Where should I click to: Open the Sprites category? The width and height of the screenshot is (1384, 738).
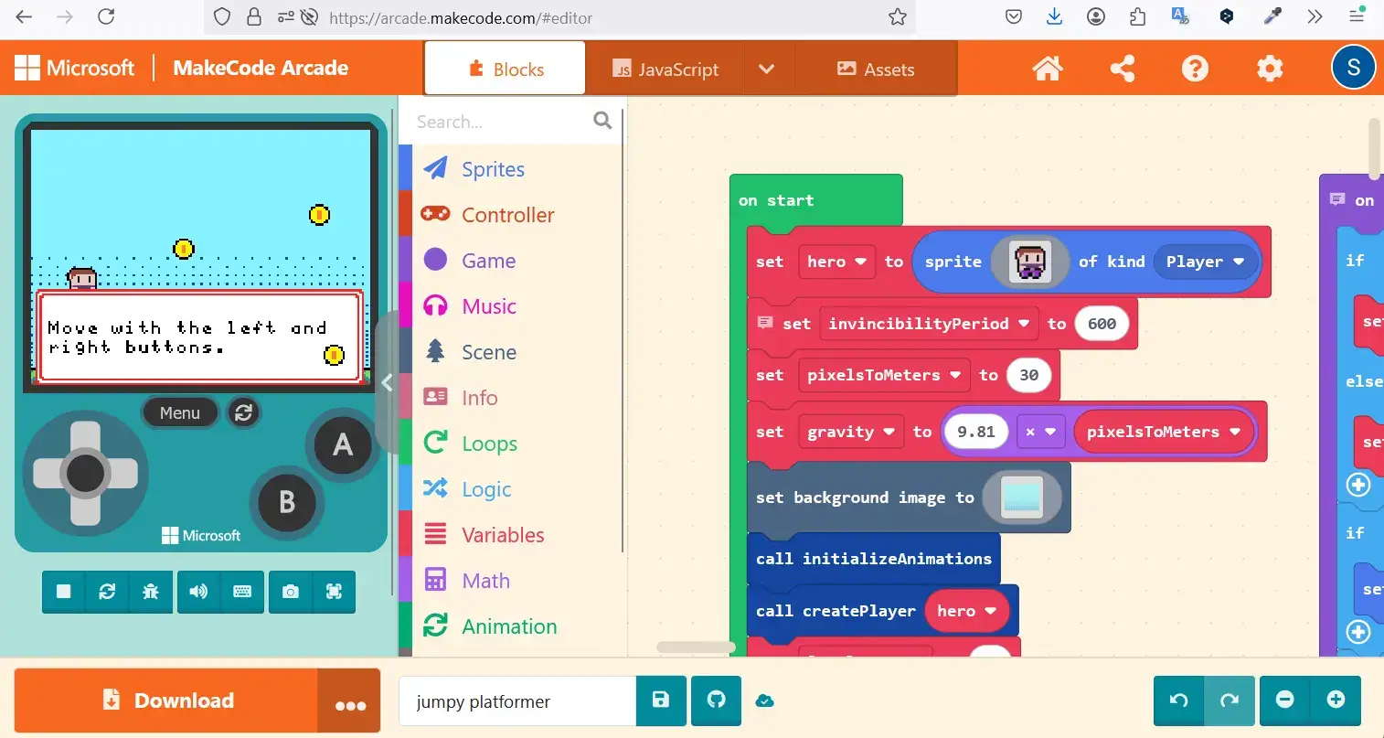(x=512, y=169)
